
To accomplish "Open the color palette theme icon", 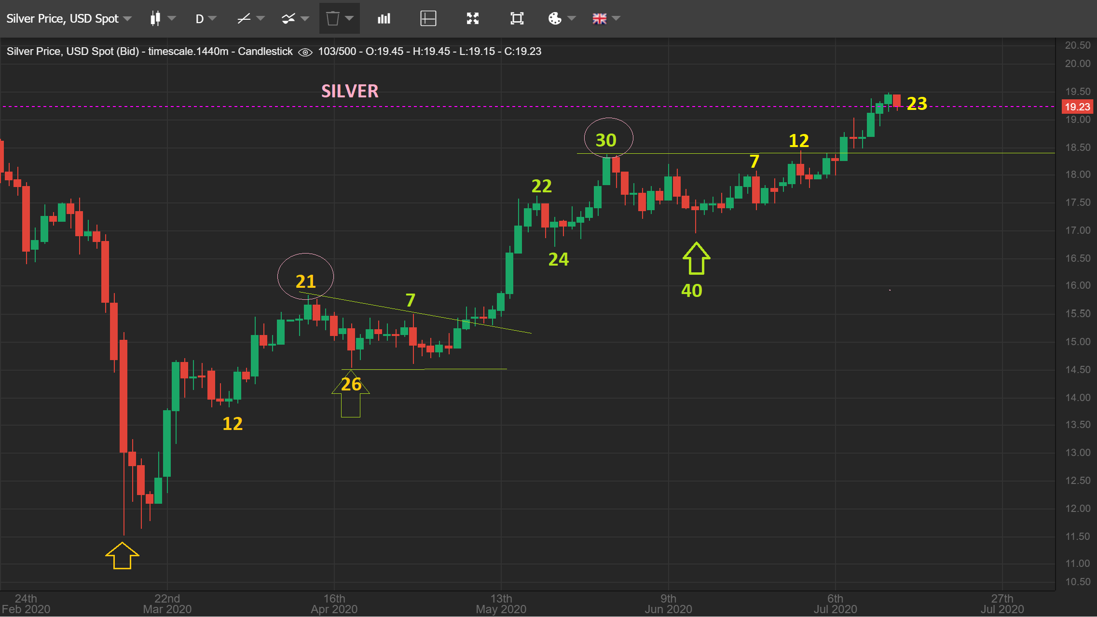I will tap(555, 19).
